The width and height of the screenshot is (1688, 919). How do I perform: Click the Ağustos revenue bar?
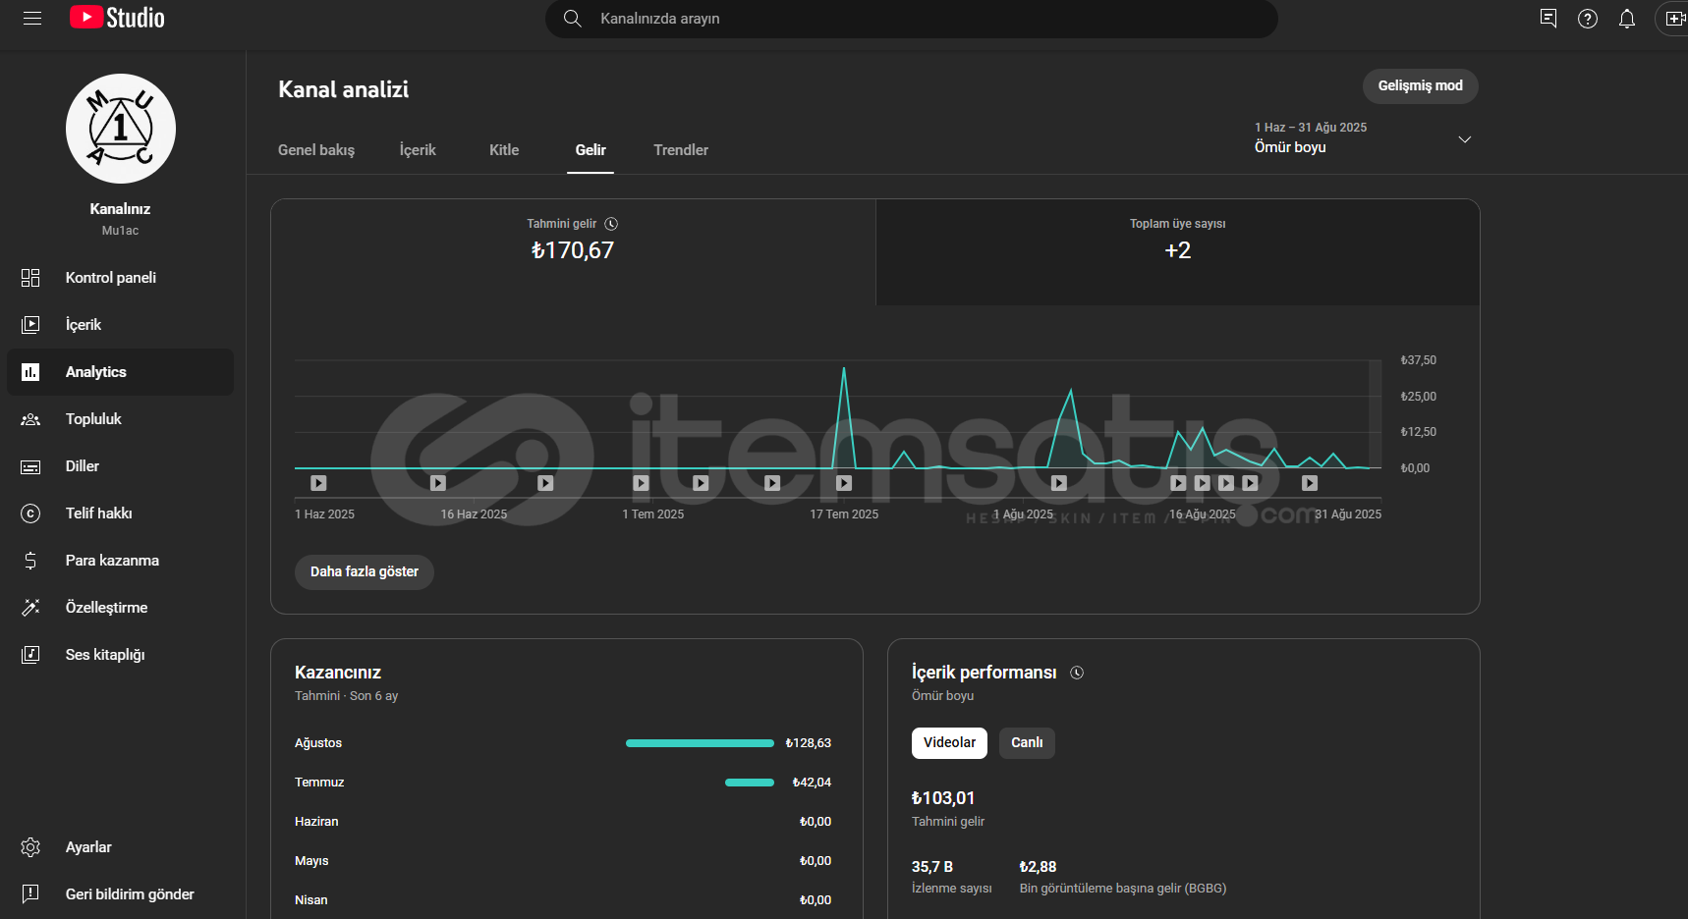pos(700,743)
